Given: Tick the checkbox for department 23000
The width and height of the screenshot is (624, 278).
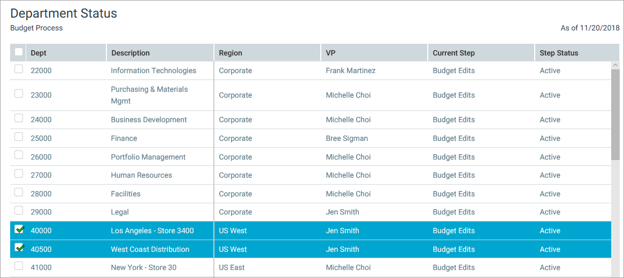Looking at the screenshot, I should [19, 94].
